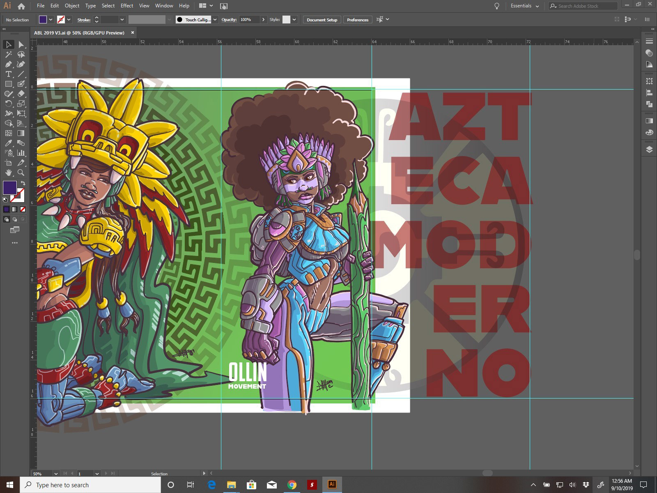Open the Swatches palette panel icon
The height and width of the screenshot is (493, 657).
point(649,133)
